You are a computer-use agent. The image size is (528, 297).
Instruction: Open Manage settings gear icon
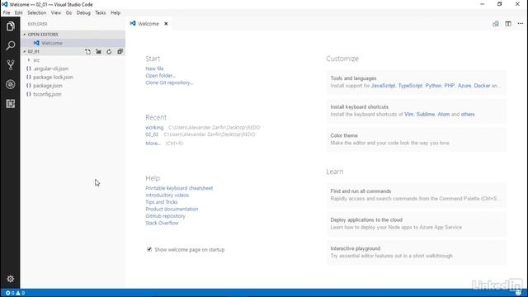coord(11,279)
